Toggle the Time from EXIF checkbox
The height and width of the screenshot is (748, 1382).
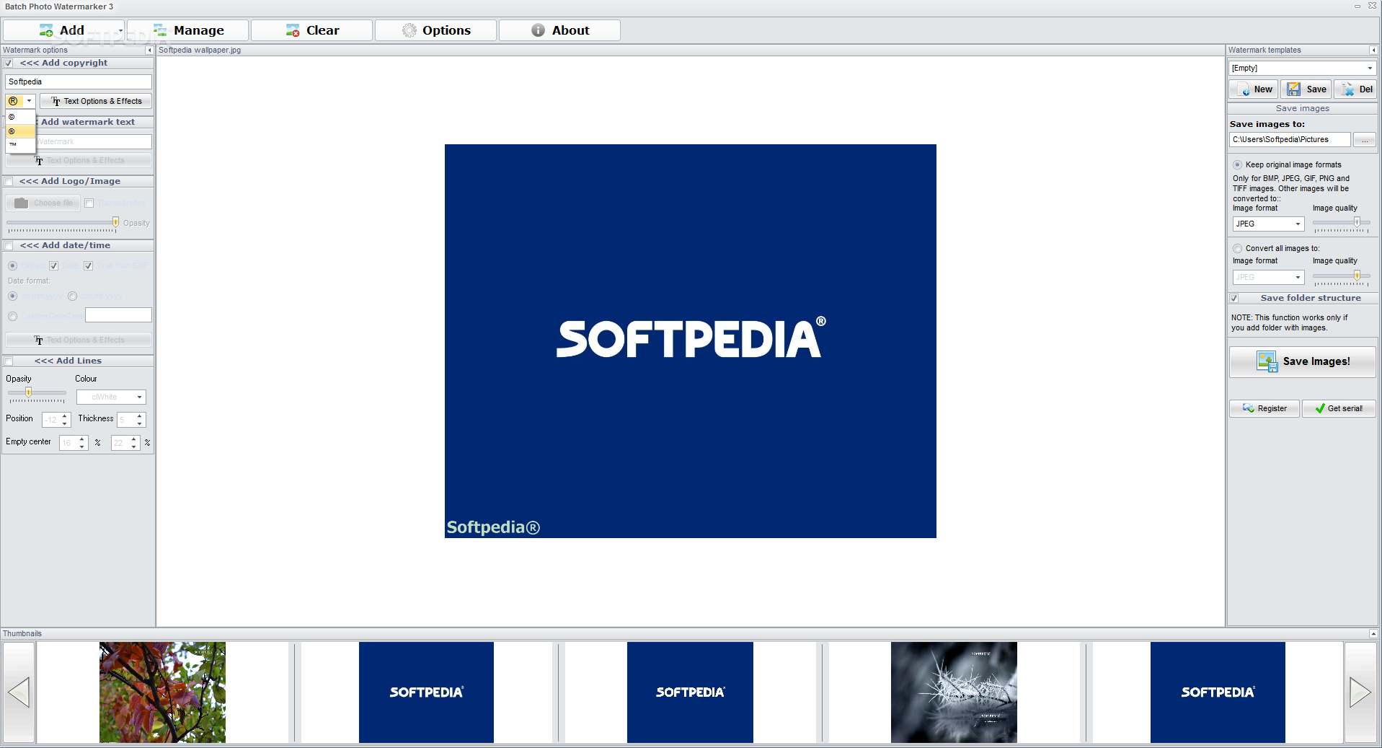[88, 266]
